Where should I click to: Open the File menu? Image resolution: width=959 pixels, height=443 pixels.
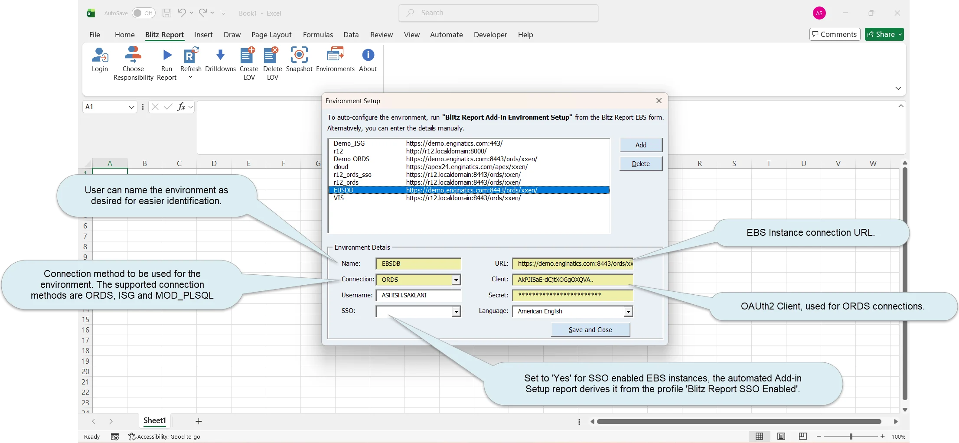click(x=95, y=35)
